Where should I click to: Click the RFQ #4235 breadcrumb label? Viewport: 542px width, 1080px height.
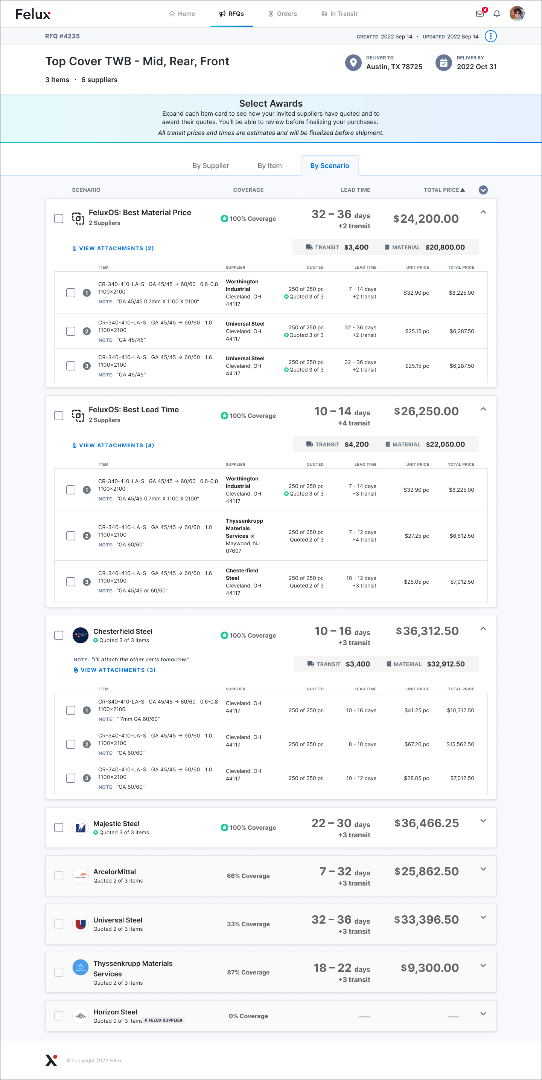(x=62, y=36)
